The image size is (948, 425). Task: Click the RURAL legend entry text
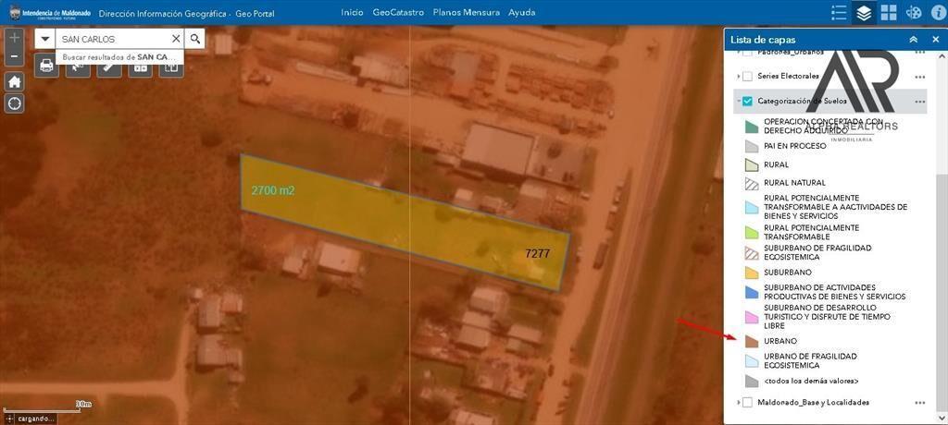click(x=777, y=164)
